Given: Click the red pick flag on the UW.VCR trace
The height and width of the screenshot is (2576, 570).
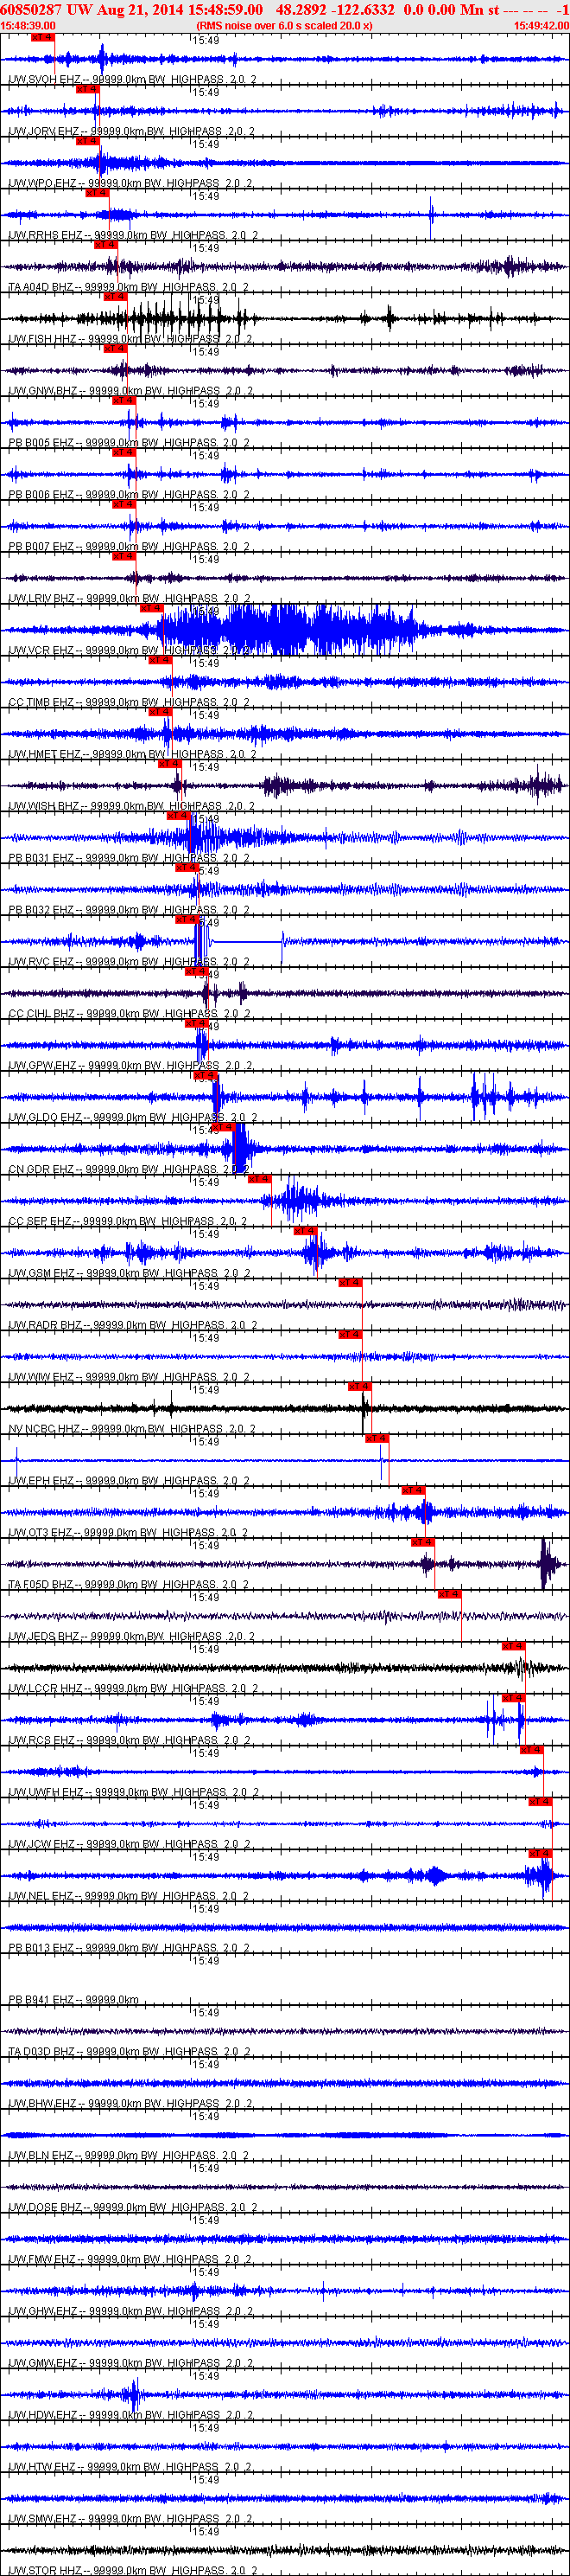Looking at the screenshot, I should click(x=151, y=608).
